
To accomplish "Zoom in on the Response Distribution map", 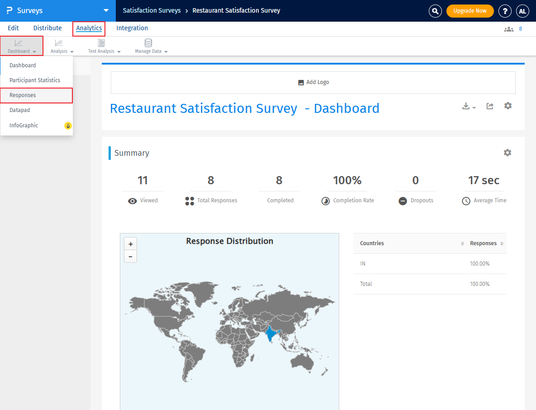I will [x=130, y=243].
